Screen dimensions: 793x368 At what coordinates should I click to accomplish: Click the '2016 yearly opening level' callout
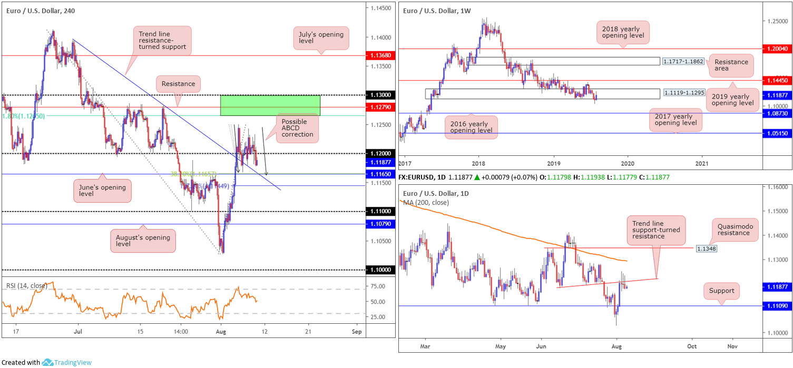[472, 126]
